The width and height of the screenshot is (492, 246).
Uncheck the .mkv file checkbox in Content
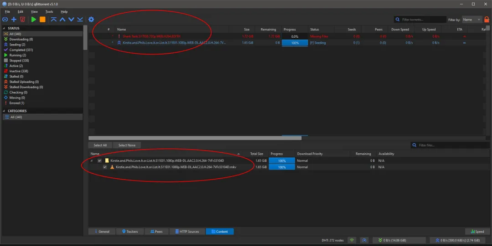click(x=105, y=167)
